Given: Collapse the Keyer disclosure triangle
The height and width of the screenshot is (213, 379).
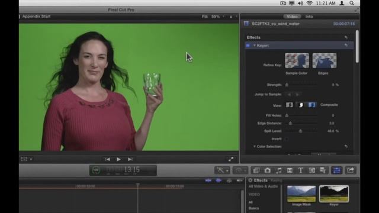Looking at the screenshot, I should coord(254,46).
